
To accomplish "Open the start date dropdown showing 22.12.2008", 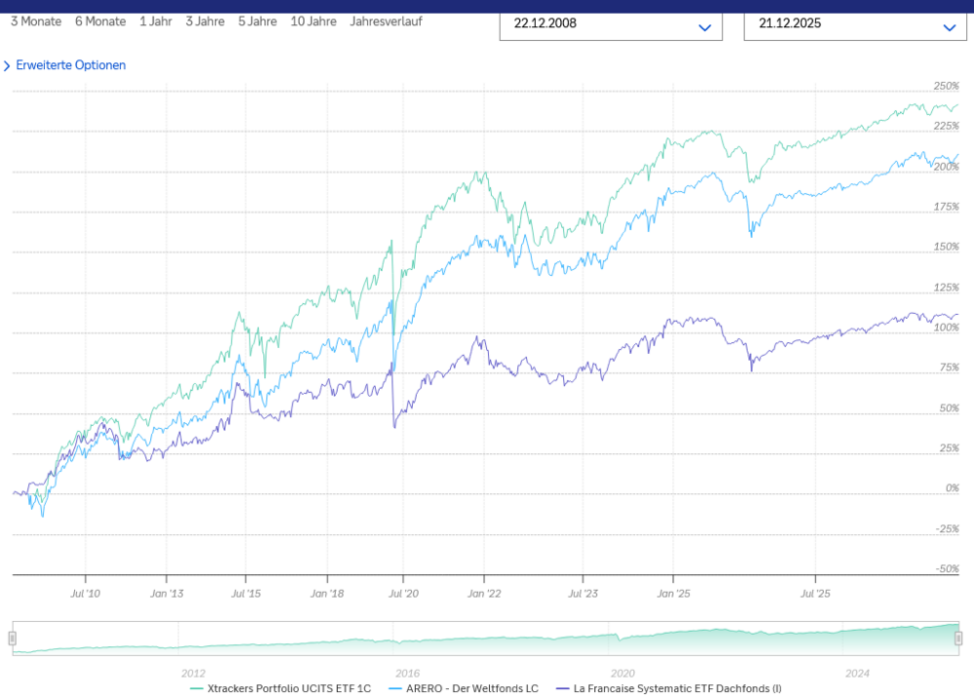I will (704, 27).
